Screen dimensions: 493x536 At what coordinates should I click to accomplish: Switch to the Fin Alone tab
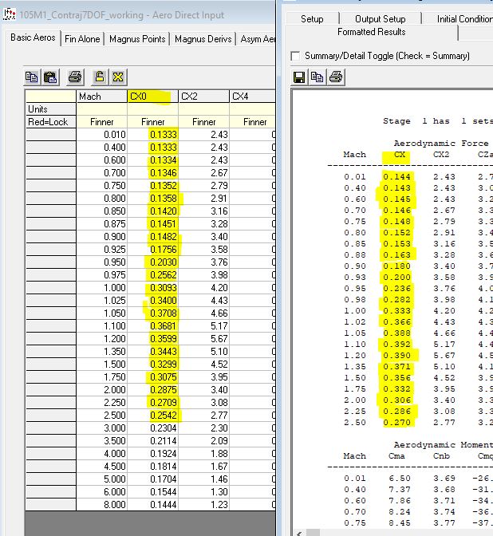[x=82, y=38]
